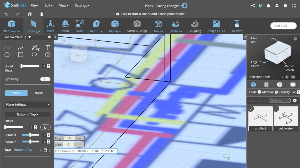Choose the Scale tool
Image resolution: width=300 pixels, height=168 pixels.
(x=80, y=26)
